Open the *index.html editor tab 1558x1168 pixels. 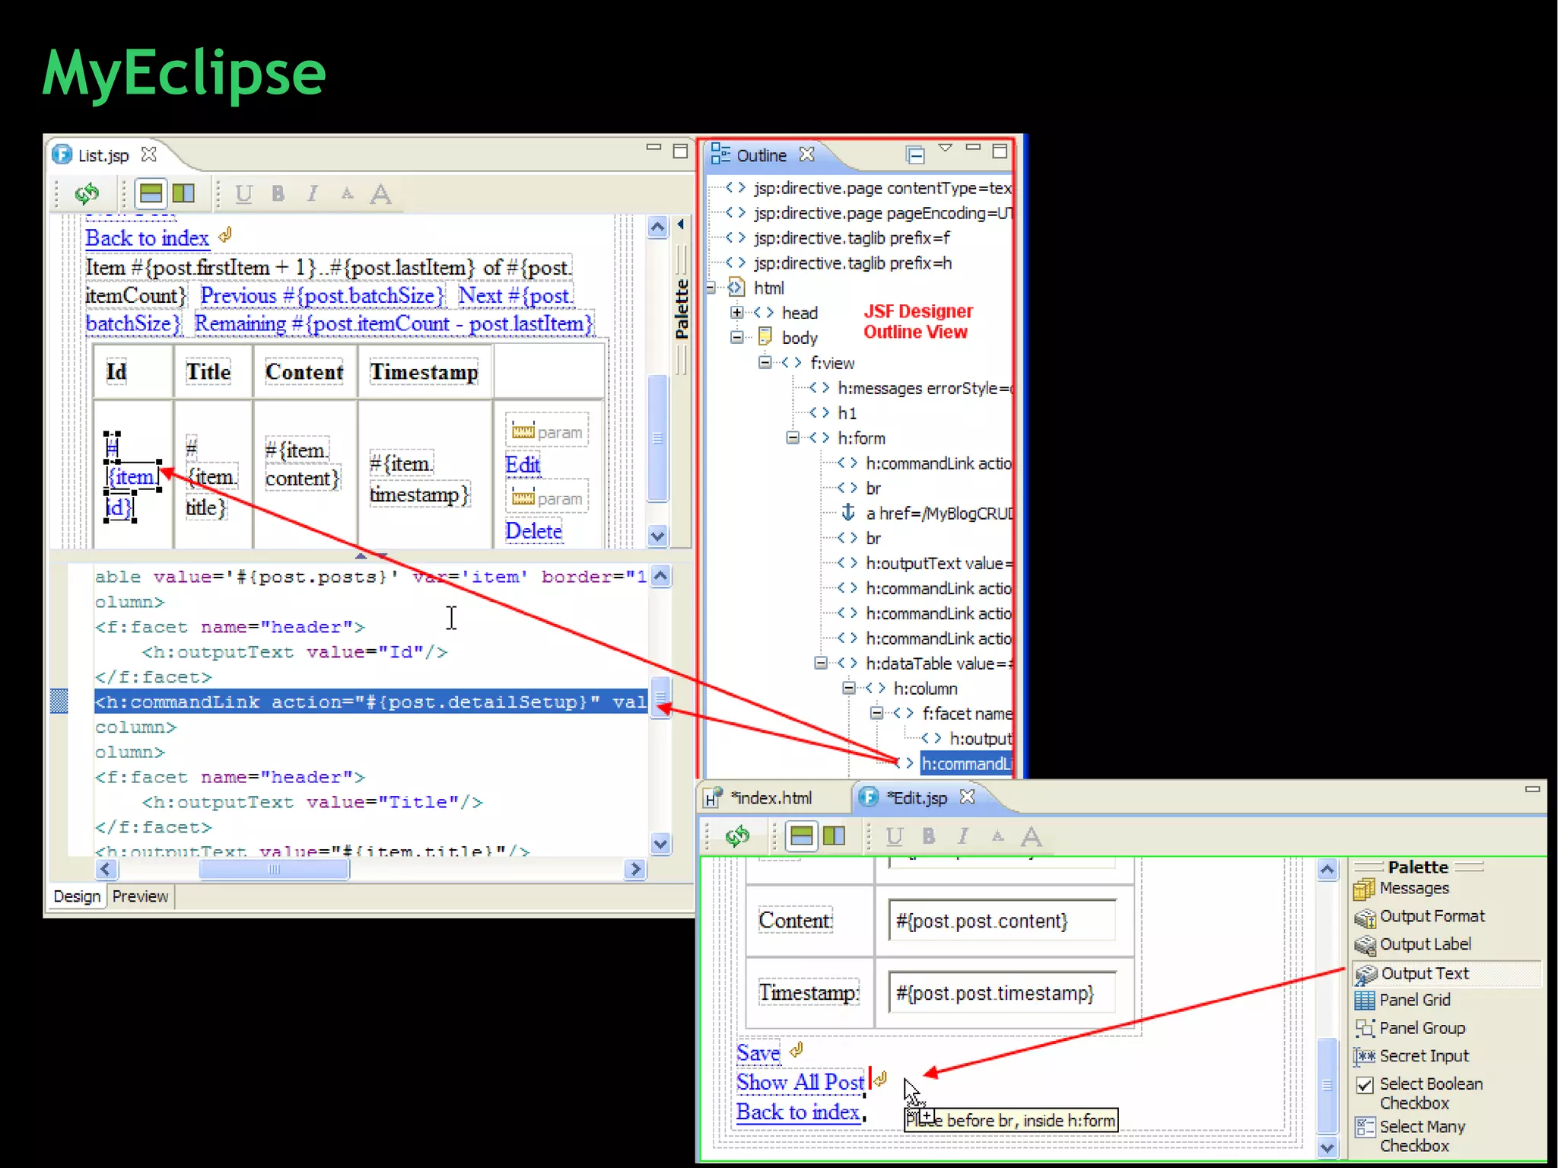pyautogui.click(x=771, y=797)
